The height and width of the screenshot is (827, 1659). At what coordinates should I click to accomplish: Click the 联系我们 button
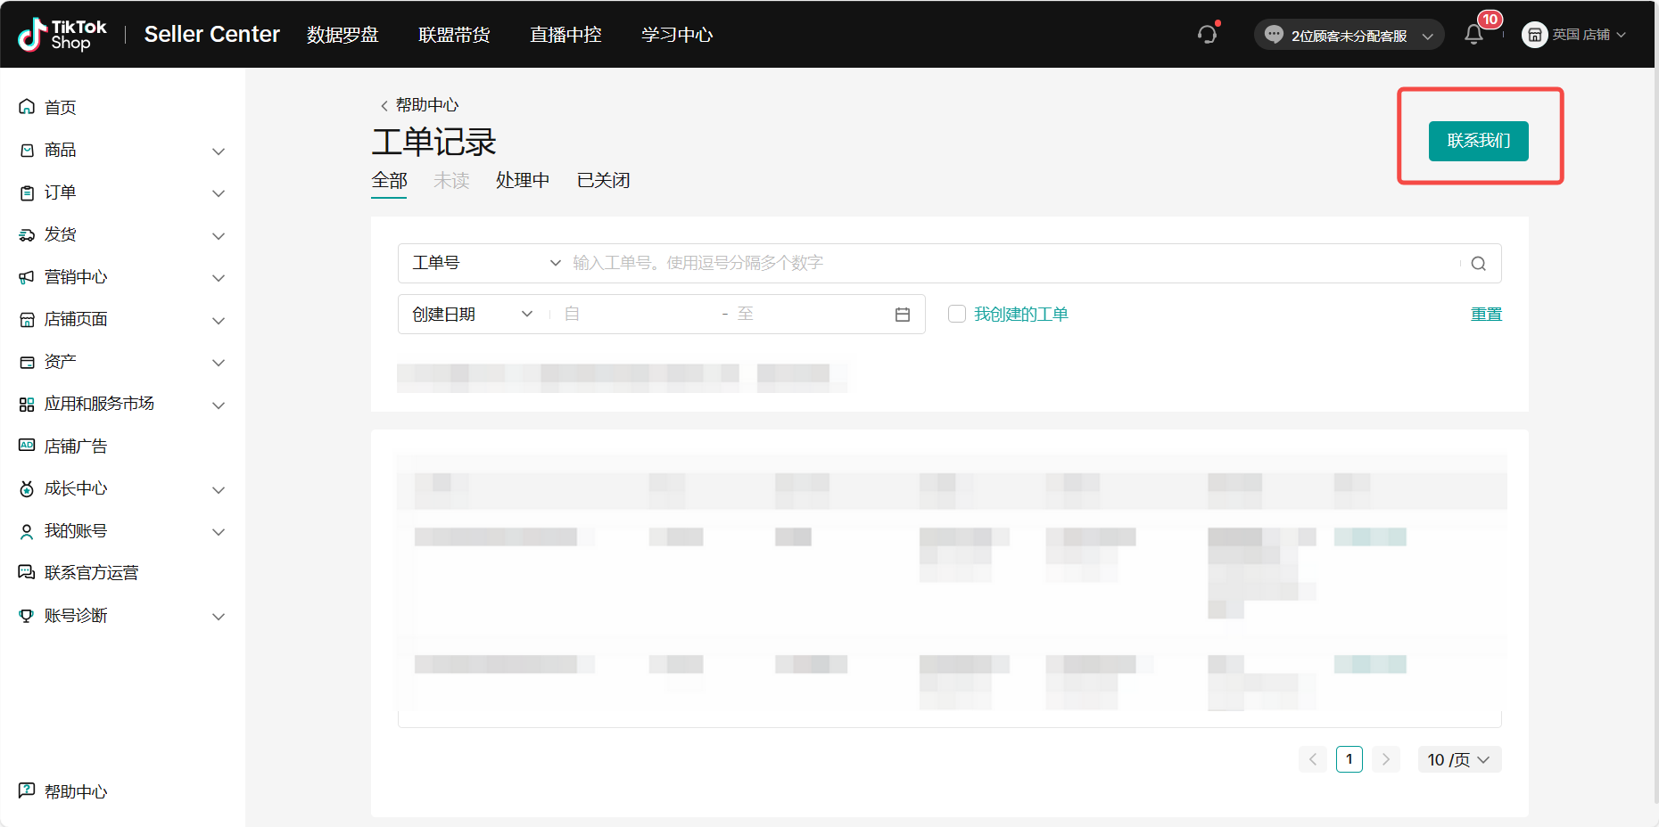(1478, 141)
